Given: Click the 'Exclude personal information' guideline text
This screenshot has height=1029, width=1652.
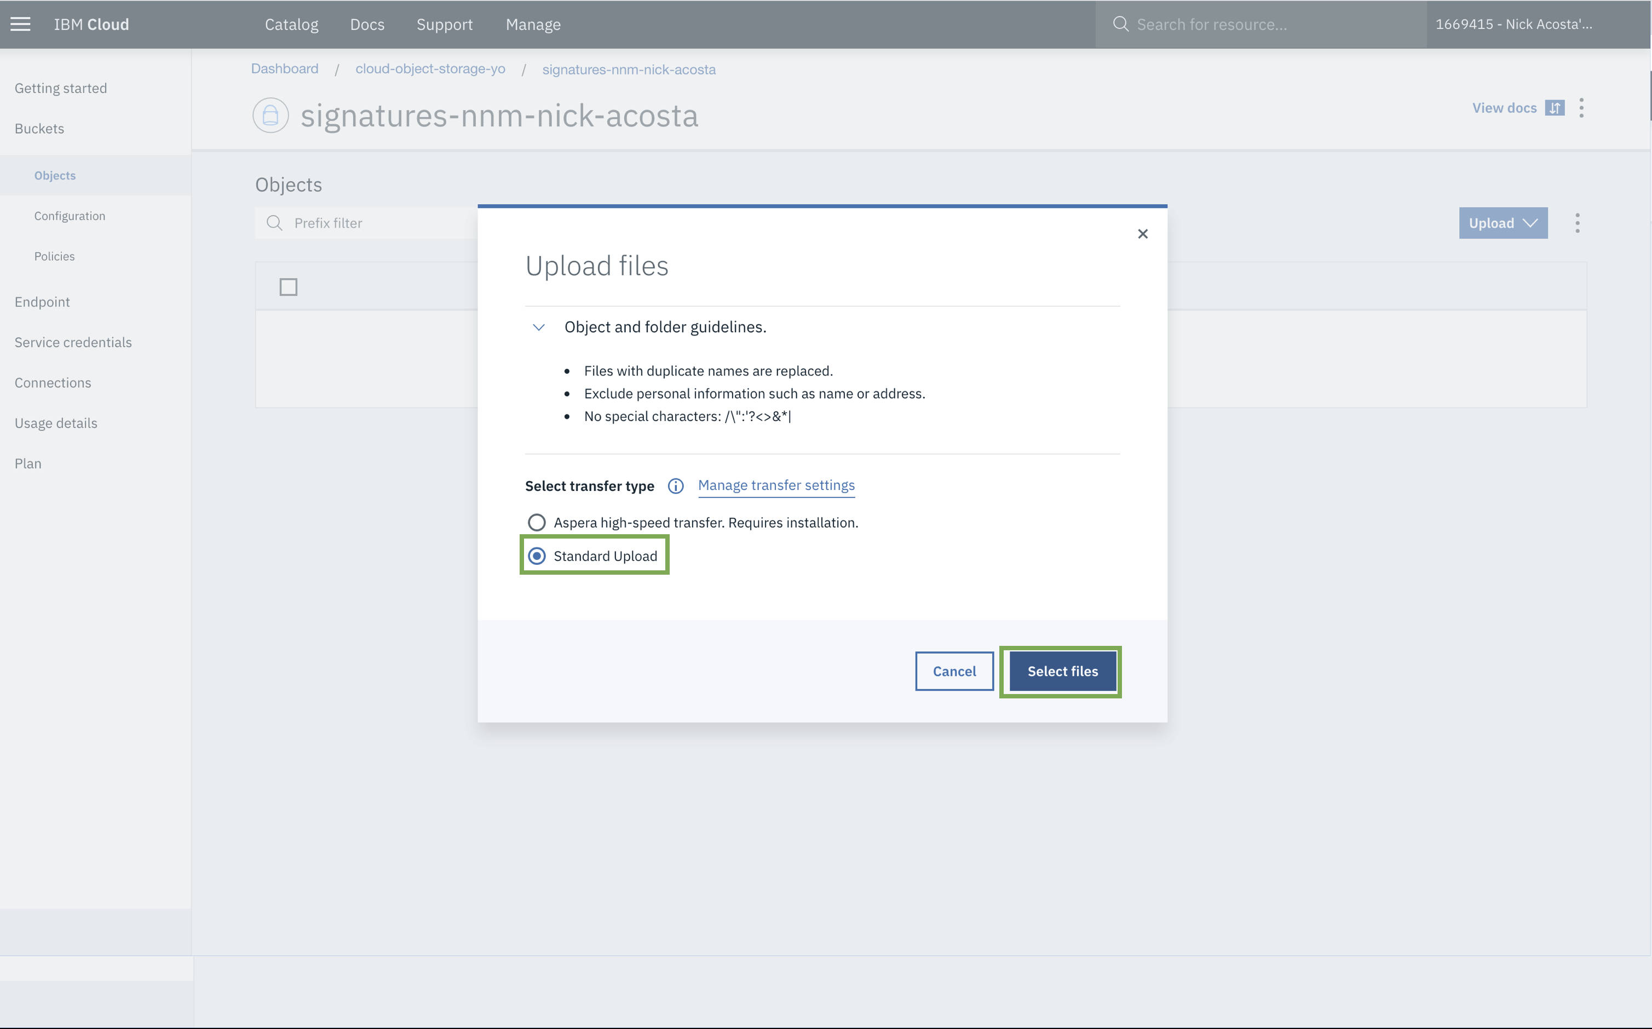Looking at the screenshot, I should pos(754,394).
